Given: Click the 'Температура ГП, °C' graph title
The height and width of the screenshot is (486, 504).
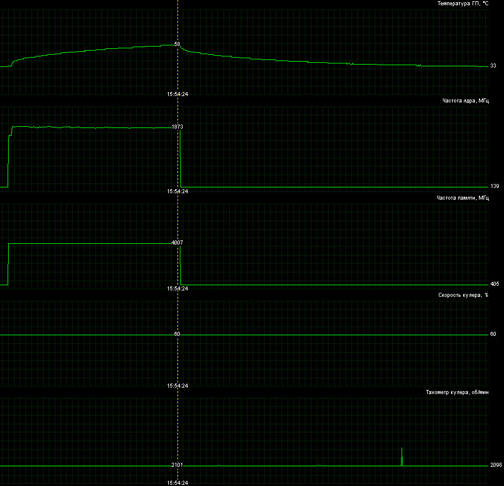Looking at the screenshot, I should pos(463,3).
